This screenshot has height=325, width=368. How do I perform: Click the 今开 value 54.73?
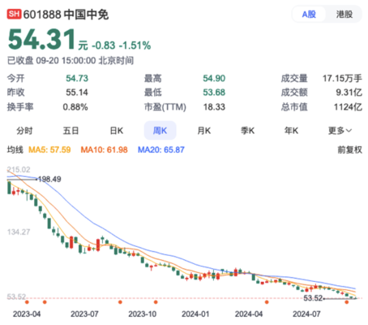pos(77,78)
